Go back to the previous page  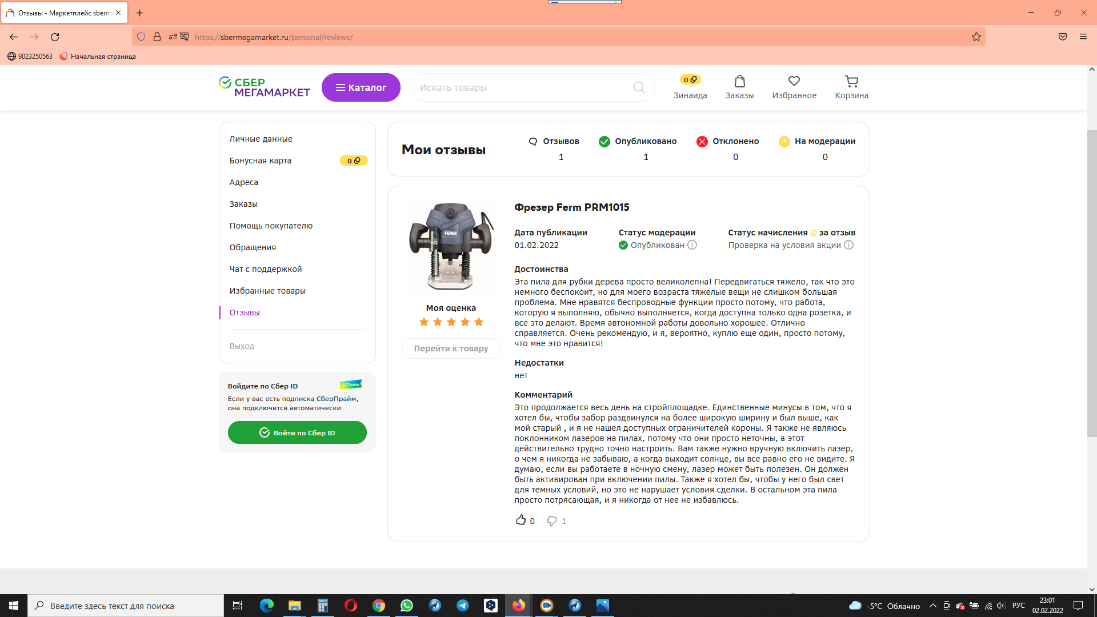14,37
